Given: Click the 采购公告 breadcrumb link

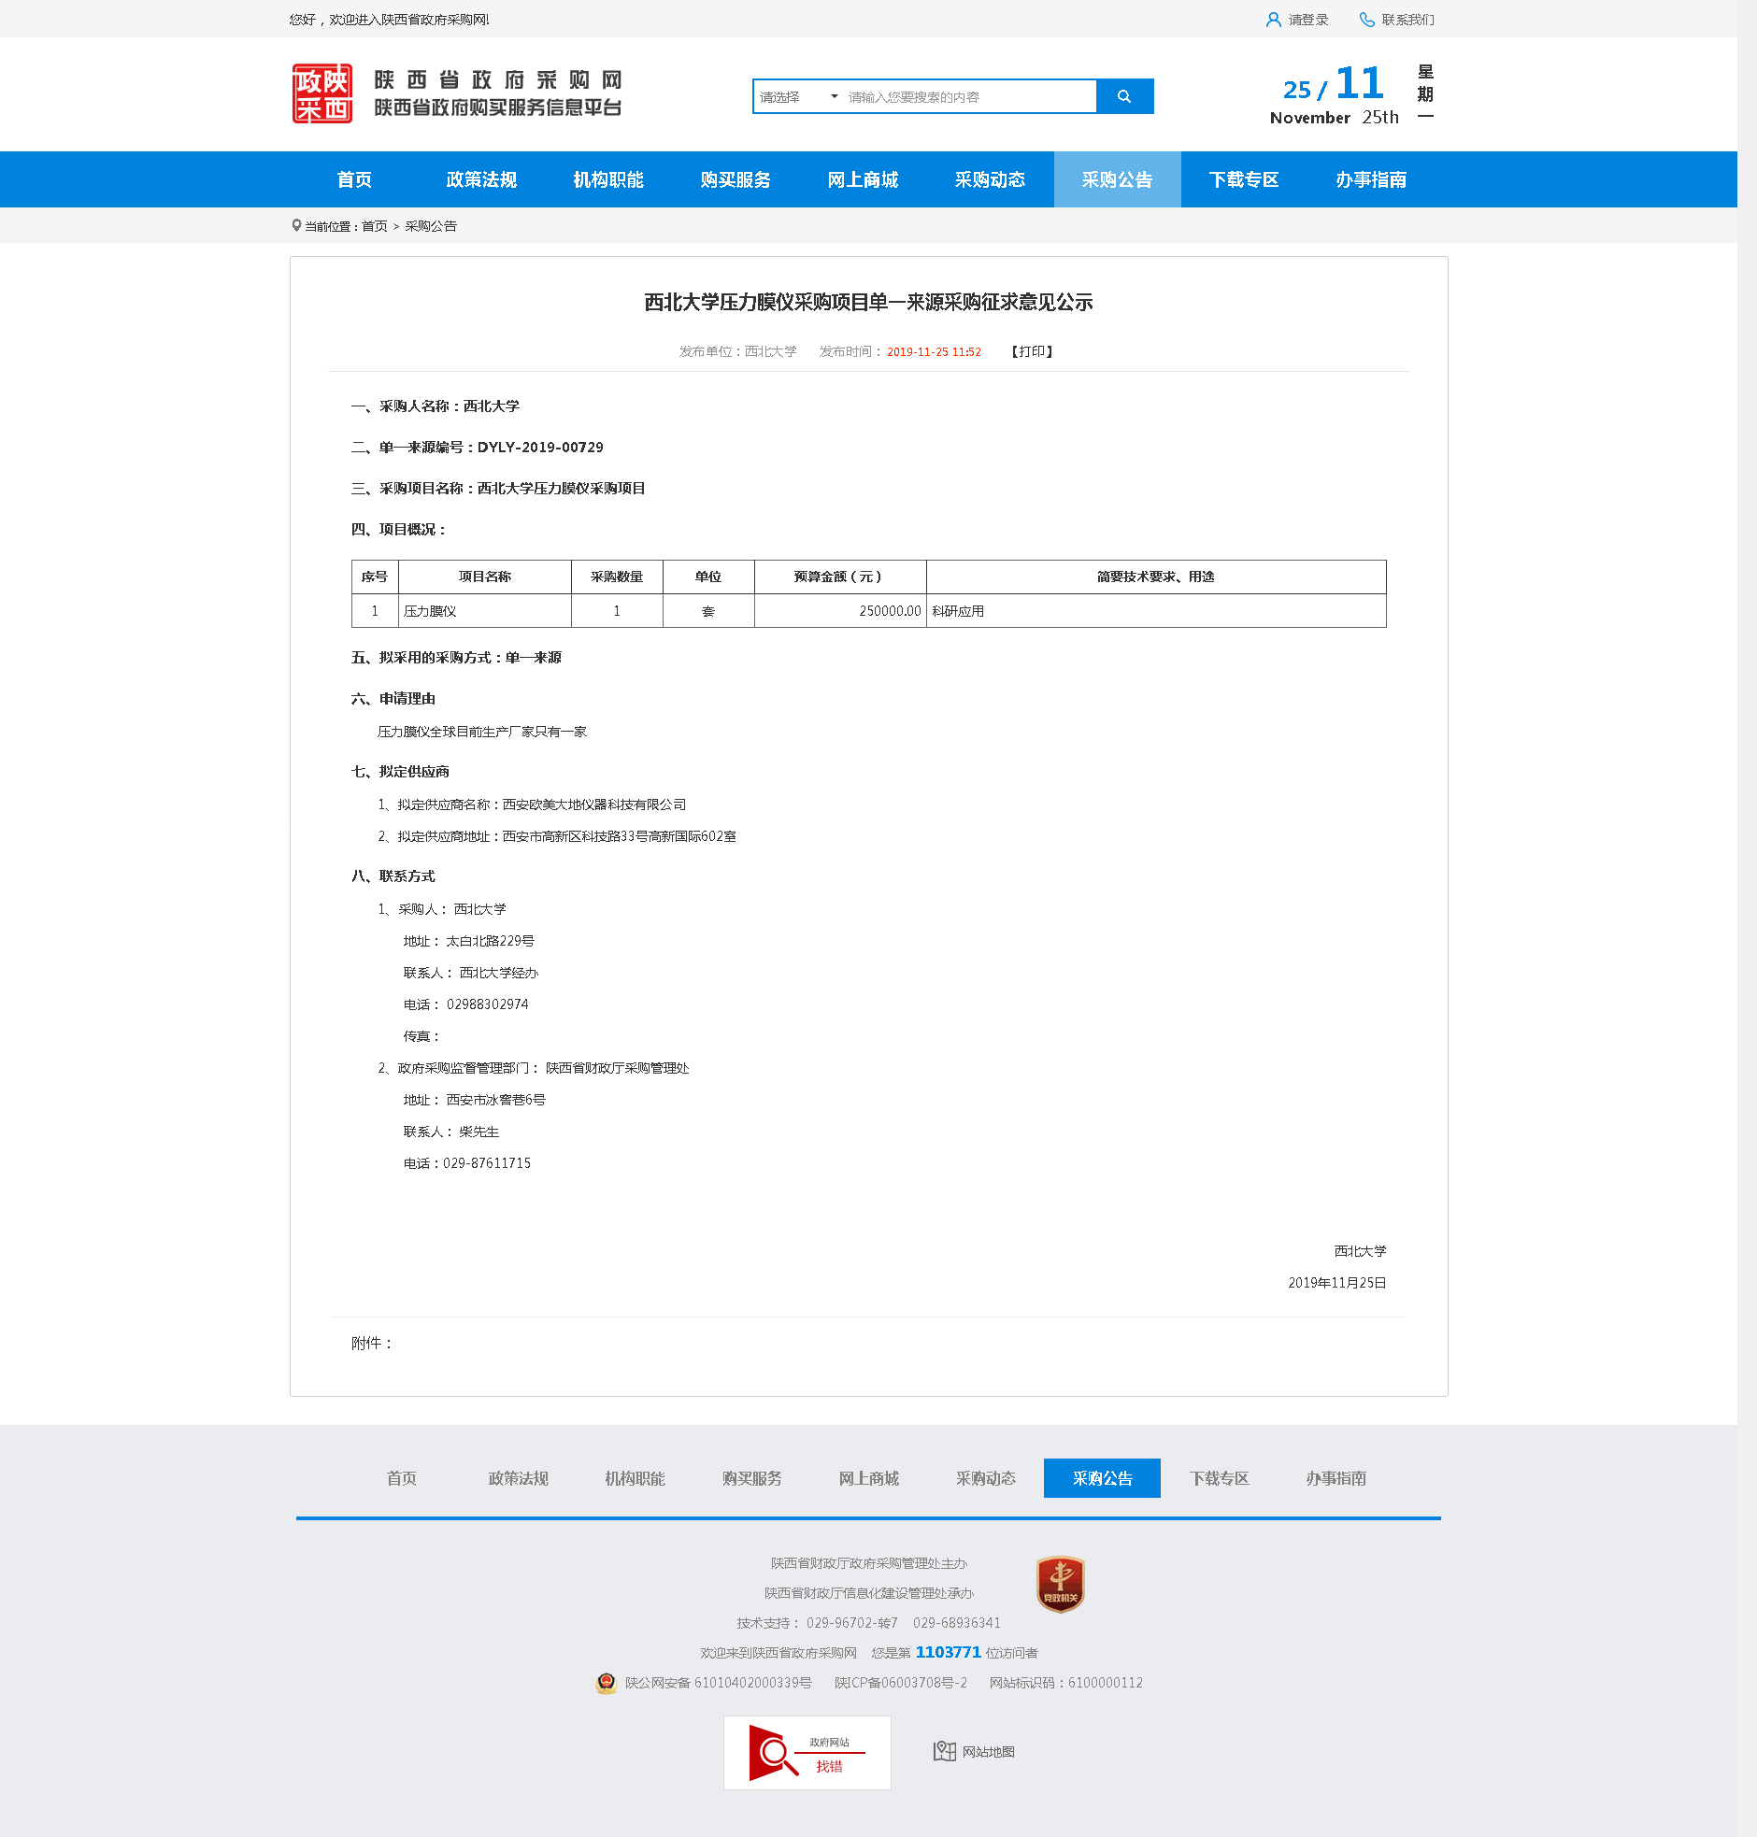Looking at the screenshot, I should click(431, 225).
